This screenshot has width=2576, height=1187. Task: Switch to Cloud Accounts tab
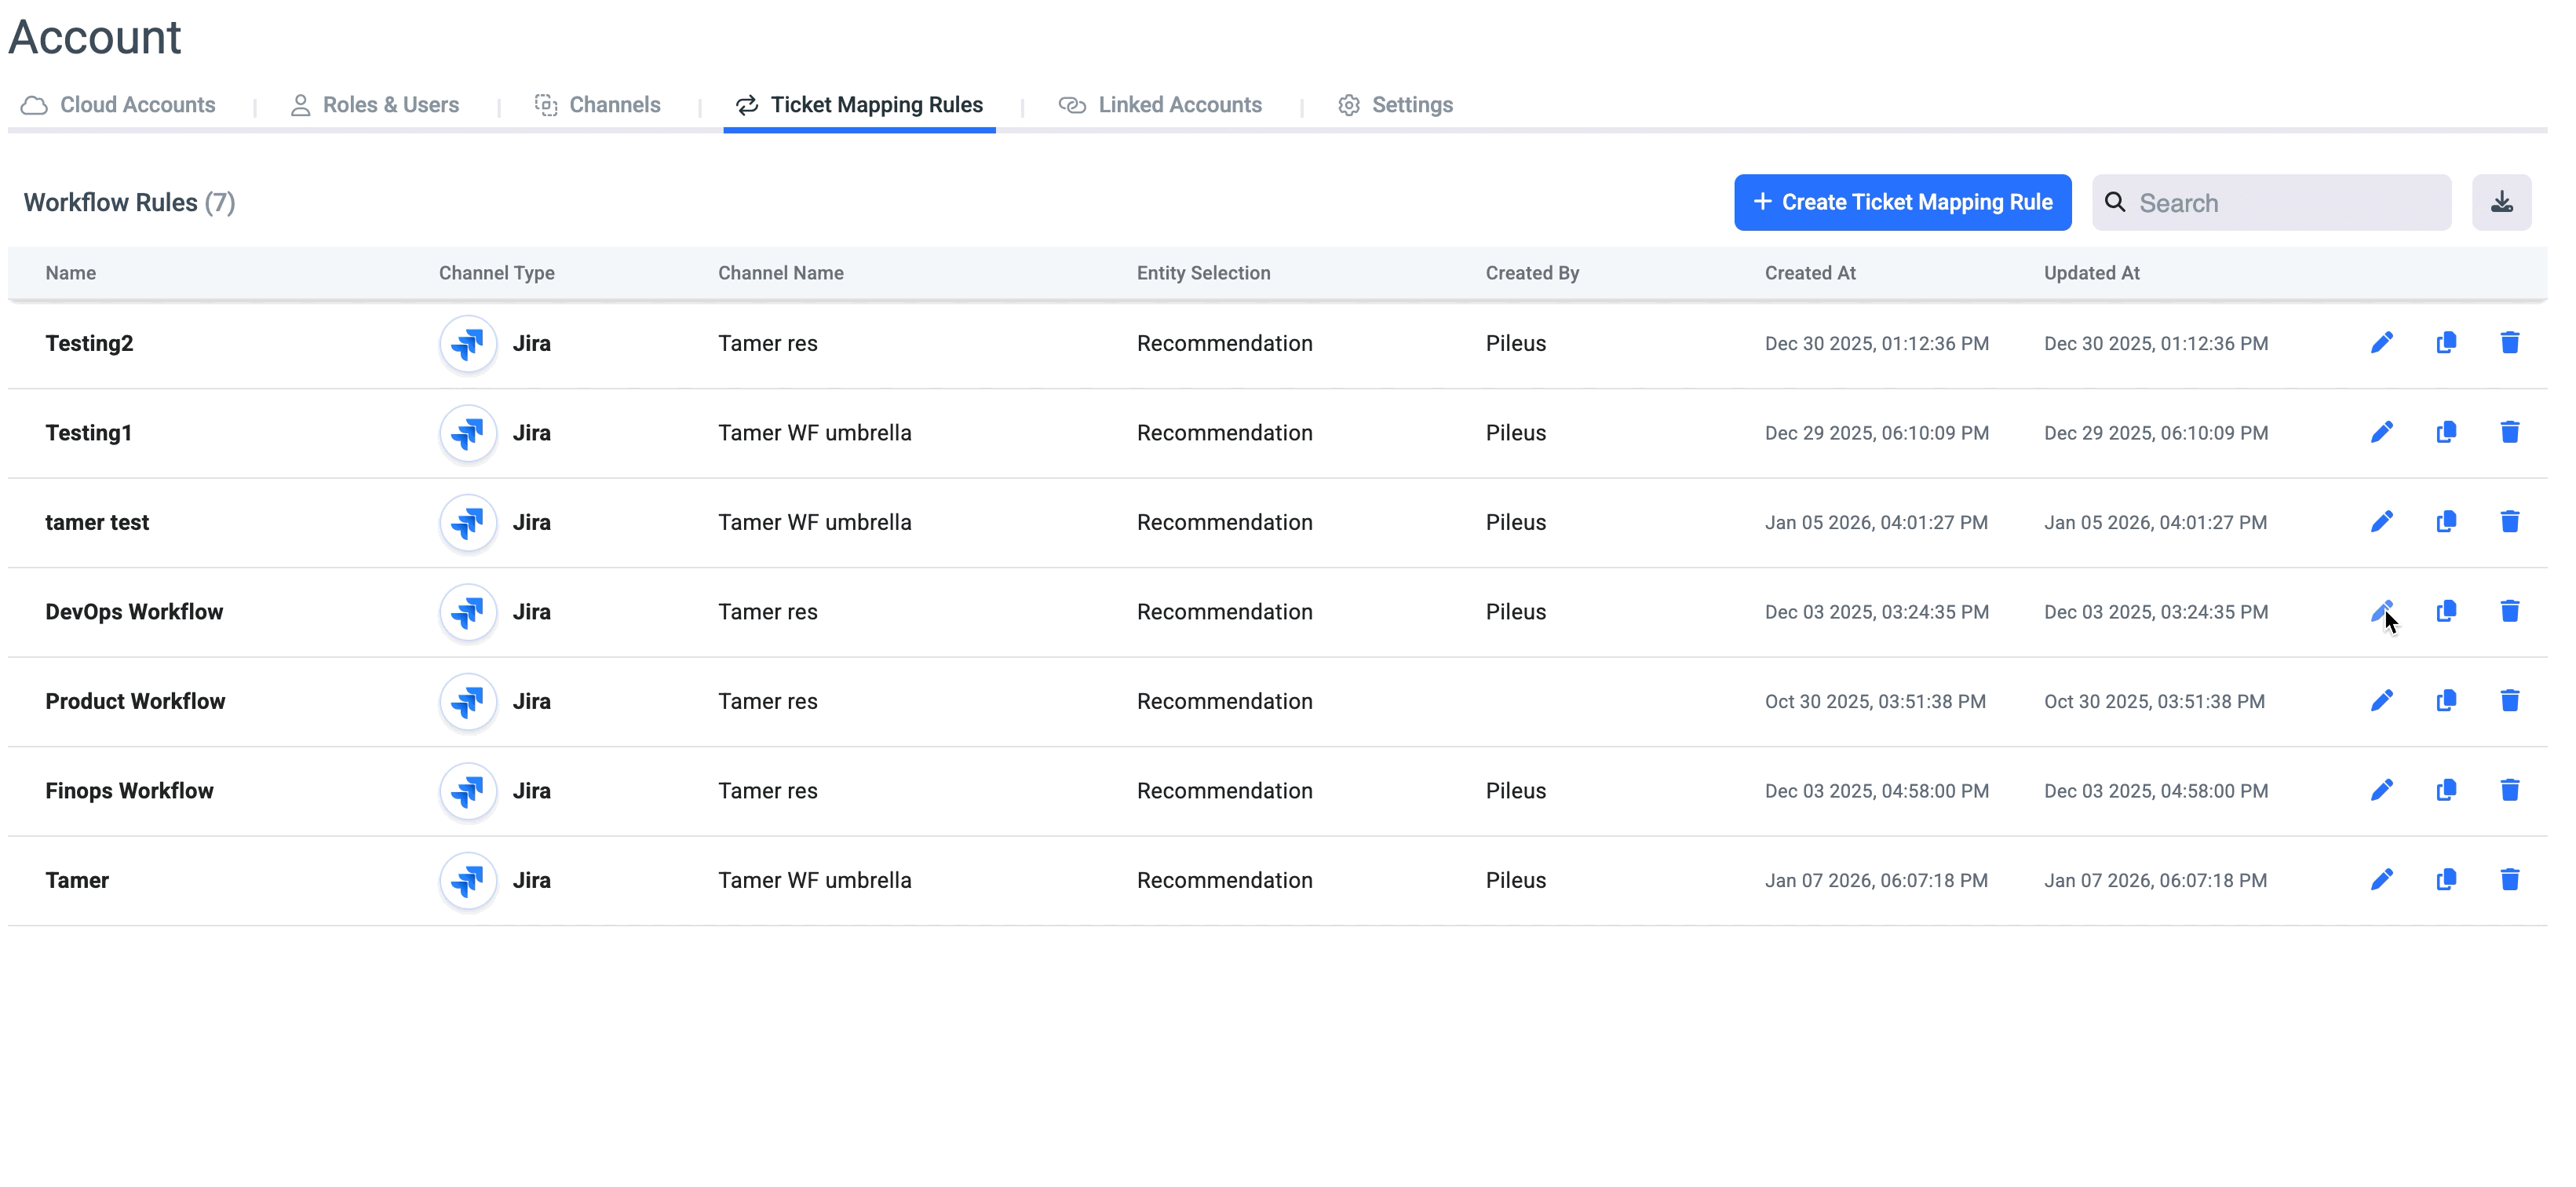coord(119,105)
